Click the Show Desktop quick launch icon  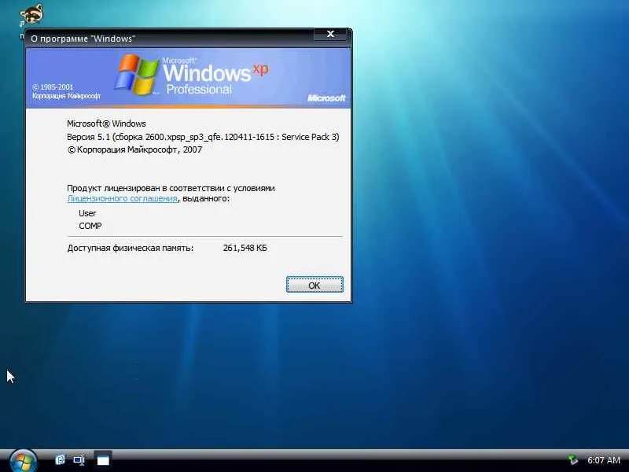tap(79, 459)
